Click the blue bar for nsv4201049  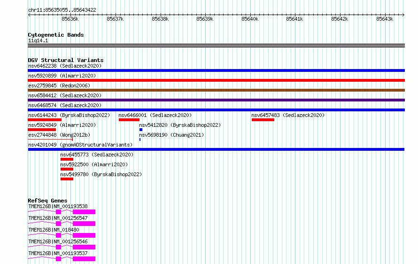click(216, 149)
